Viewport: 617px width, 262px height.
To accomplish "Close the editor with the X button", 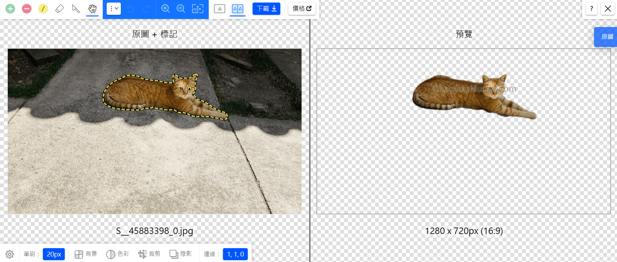I will [608, 9].
